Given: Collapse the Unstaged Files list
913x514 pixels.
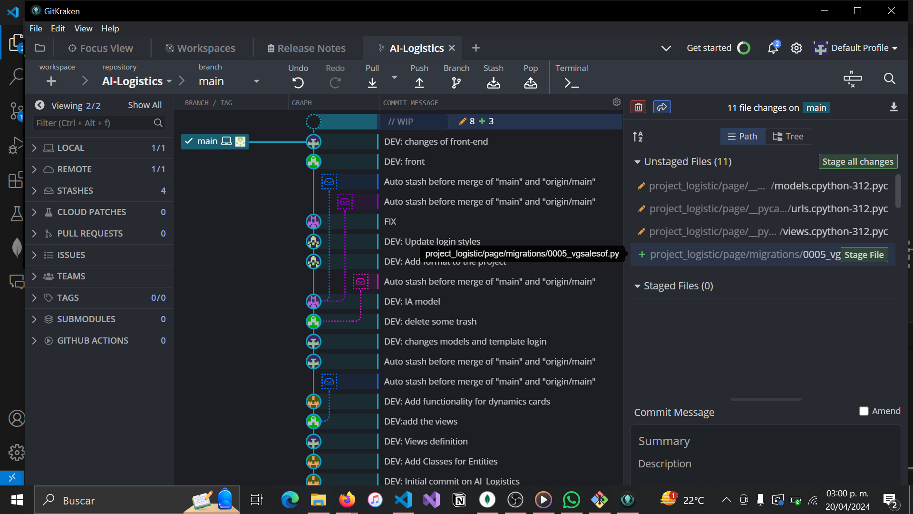Looking at the screenshot, I should pos(637,162).
